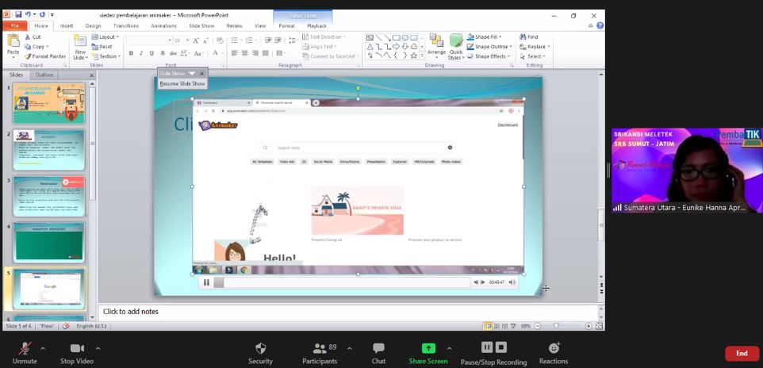Viewport: 763px width, 368px height.
Task: Toggle Strikethrough text formatting
Action: (172, 53)
